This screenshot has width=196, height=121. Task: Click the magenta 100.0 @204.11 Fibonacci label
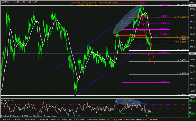coord(164,52)
